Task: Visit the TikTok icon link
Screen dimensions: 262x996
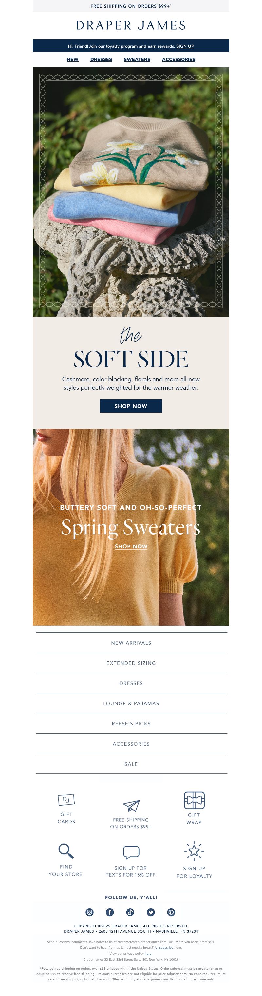Action: pyautogui.click(x=130, y=912)
